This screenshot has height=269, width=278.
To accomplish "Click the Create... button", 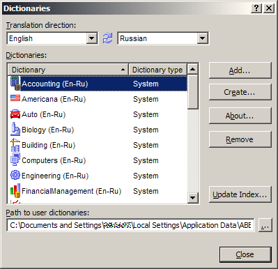I will [x=240, y=92].
